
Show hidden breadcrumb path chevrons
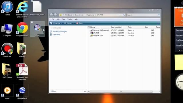pos(63,15)
